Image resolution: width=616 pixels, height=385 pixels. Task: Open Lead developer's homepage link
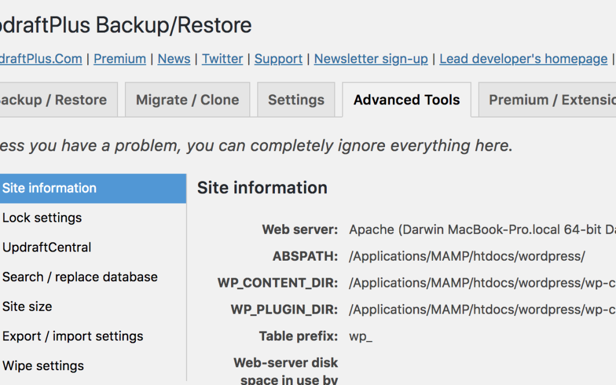coord(523,59)
